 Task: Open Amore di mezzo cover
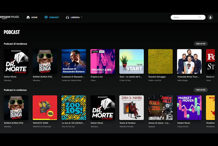[161, 108]
